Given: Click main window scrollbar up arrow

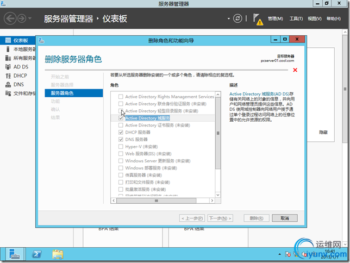Looking at the screenshot, I should pos(345,32).
